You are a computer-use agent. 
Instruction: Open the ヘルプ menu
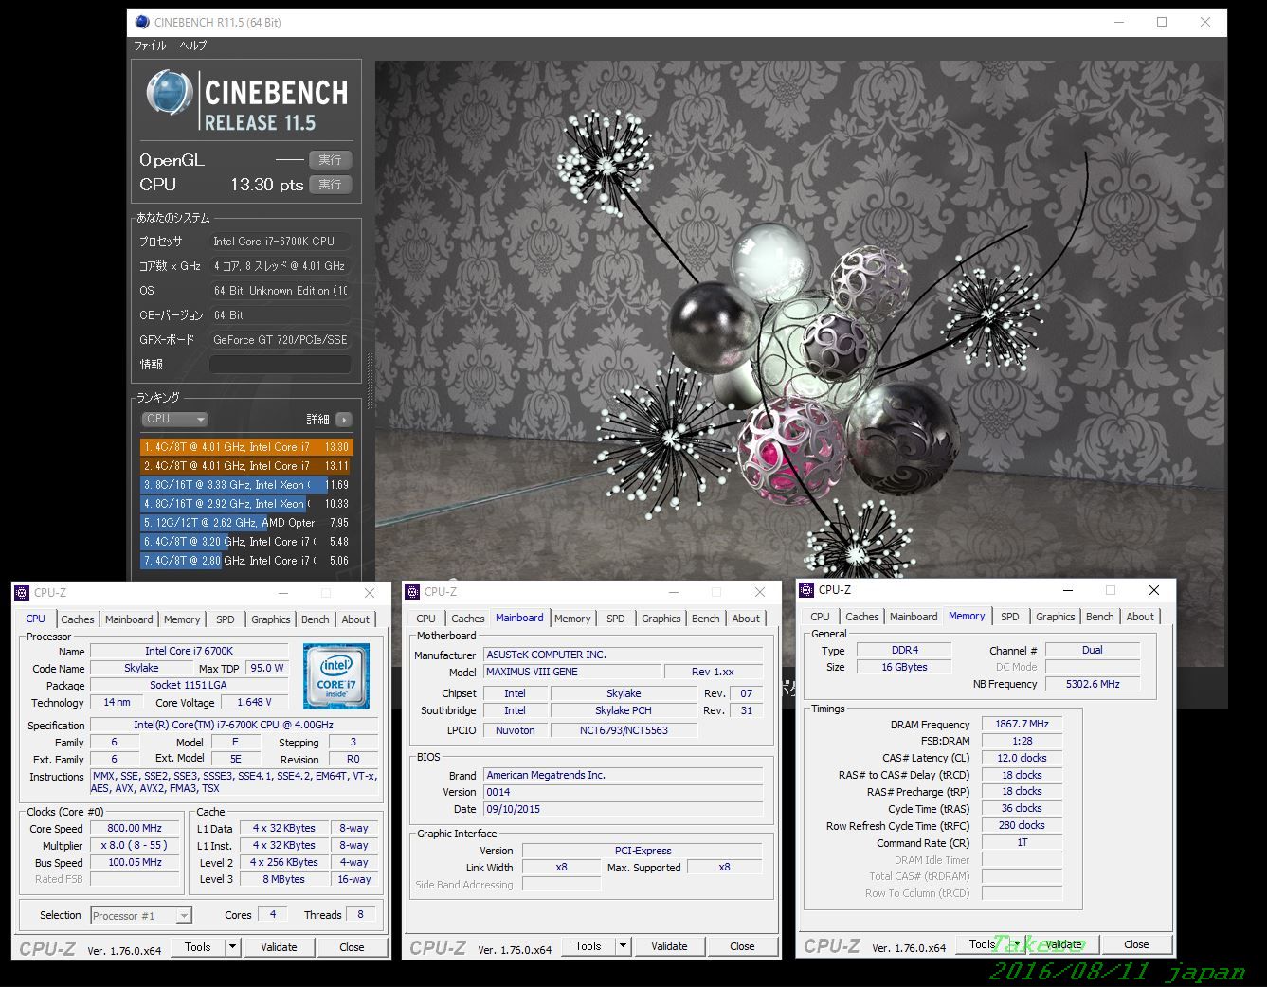click(x=193, y=45)
